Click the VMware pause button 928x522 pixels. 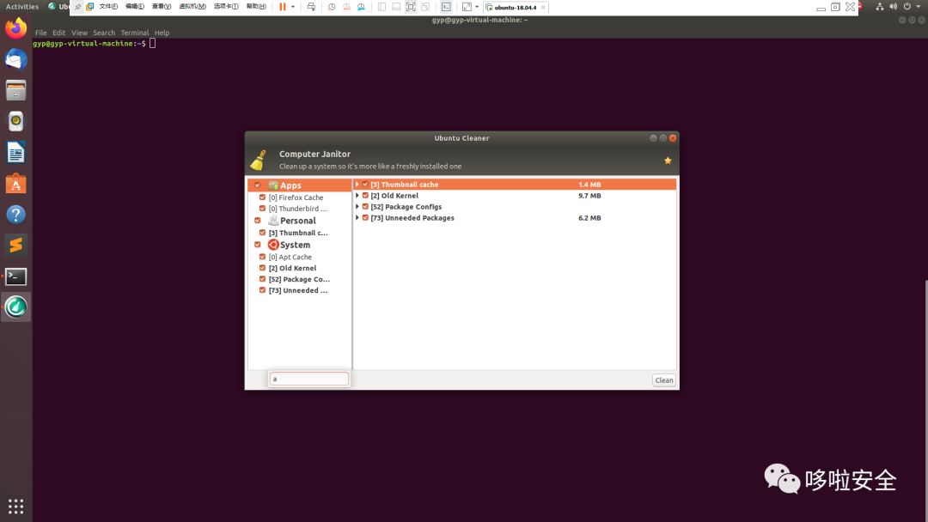283,7
